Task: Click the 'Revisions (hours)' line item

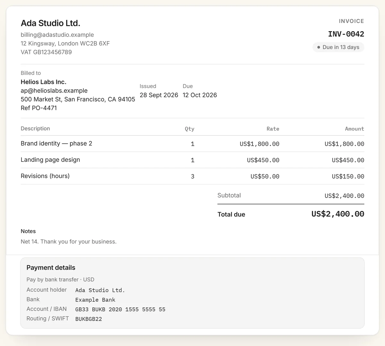Action: click(45, 176)
